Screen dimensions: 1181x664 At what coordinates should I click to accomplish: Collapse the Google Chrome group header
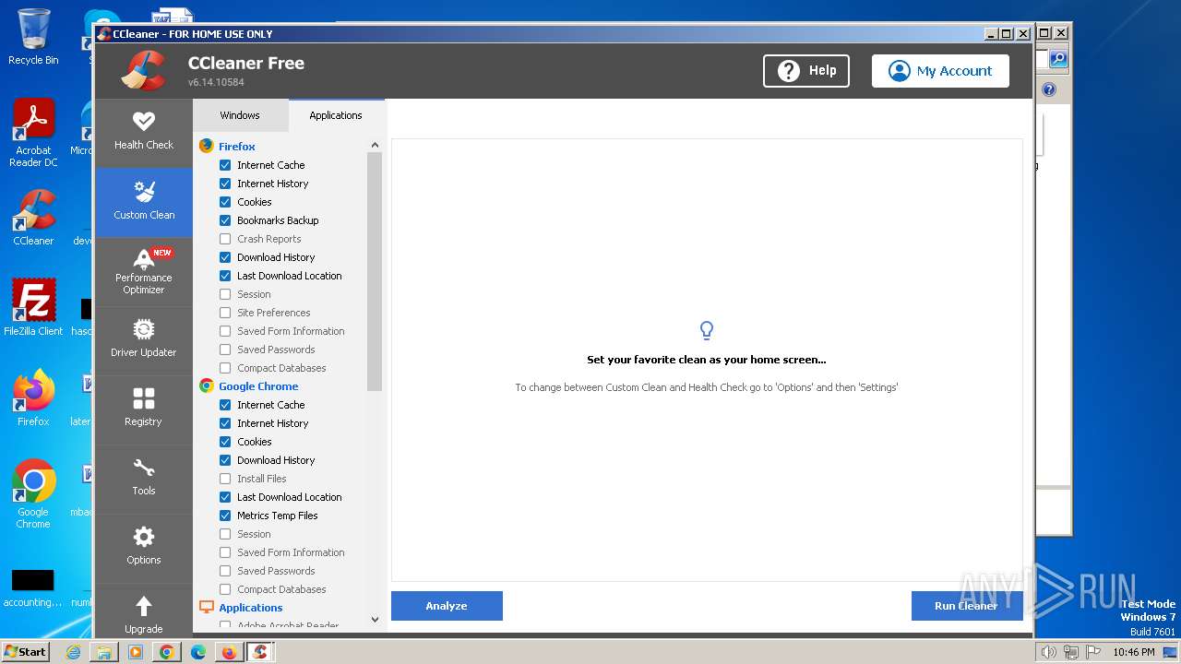click(258, 385)
